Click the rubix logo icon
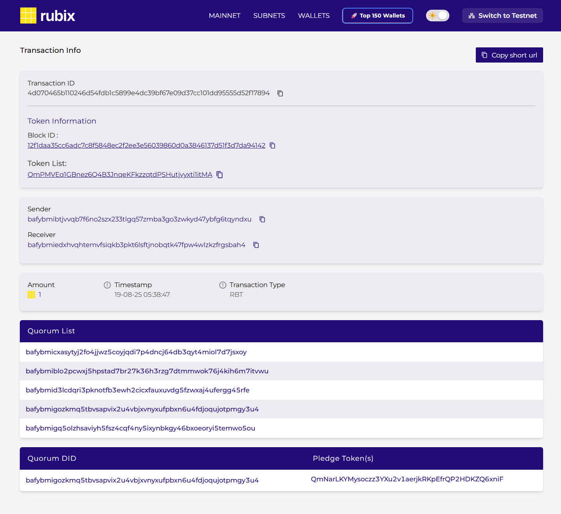Viewport: 561px width, 514px height. (28, 16)
